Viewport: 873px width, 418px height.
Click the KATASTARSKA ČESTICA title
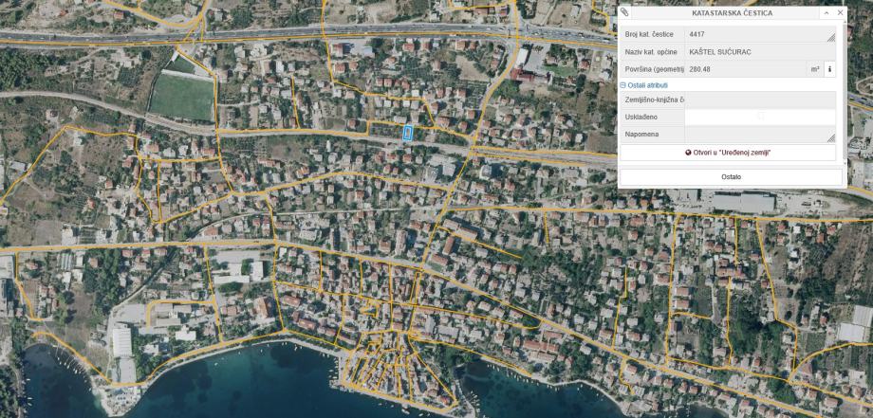[x=732, y=12]
